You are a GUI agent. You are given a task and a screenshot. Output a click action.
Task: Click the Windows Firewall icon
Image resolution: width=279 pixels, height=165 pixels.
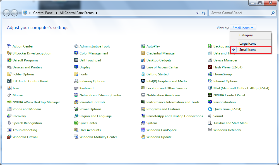coord(9,137)
